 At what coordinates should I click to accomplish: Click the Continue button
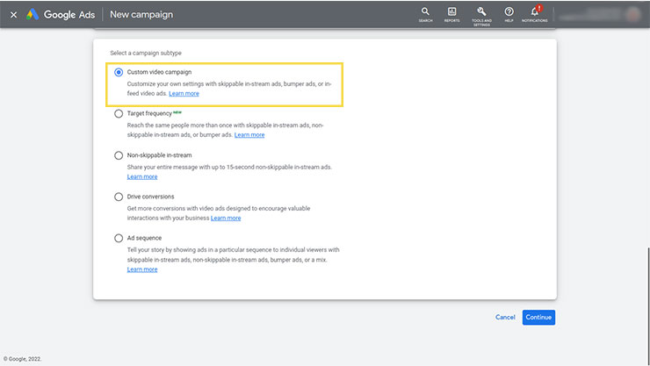click(x=538, y=317)
